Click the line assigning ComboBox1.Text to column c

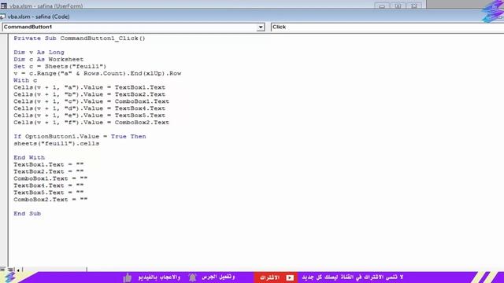91,101
